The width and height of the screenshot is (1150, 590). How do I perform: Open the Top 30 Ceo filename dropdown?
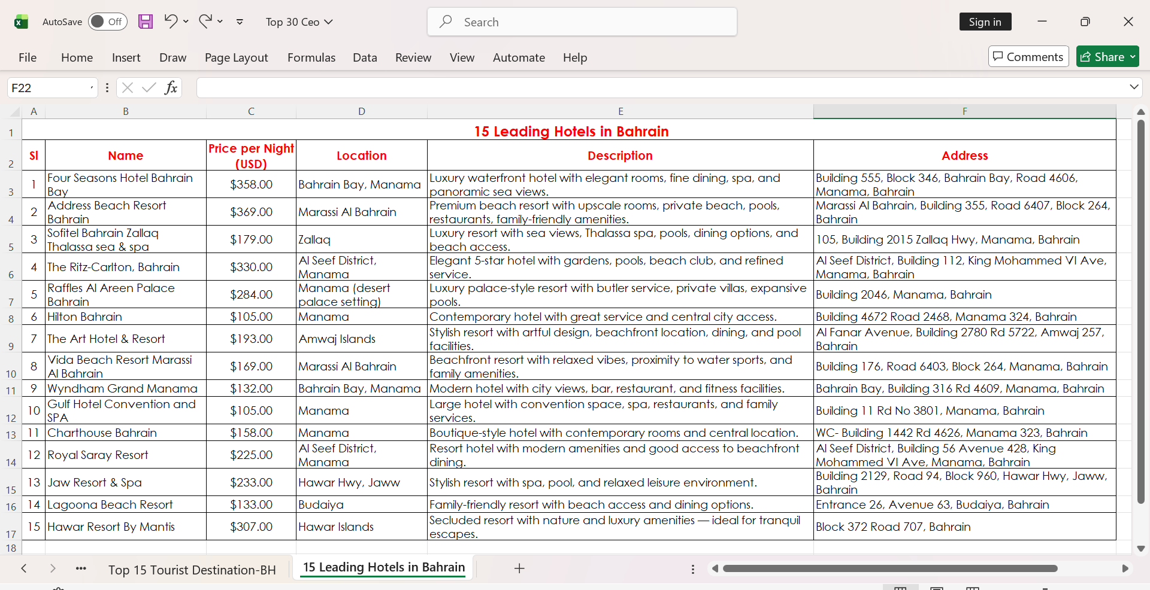[299, 22]
